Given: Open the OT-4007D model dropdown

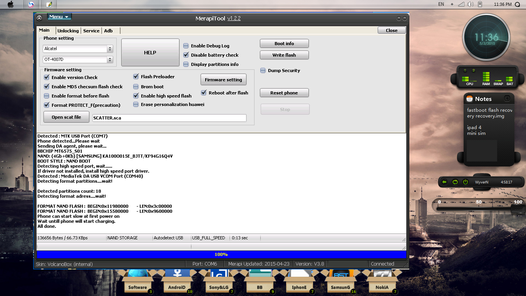Looking at the screenshot, I should [x=78, y=60].
